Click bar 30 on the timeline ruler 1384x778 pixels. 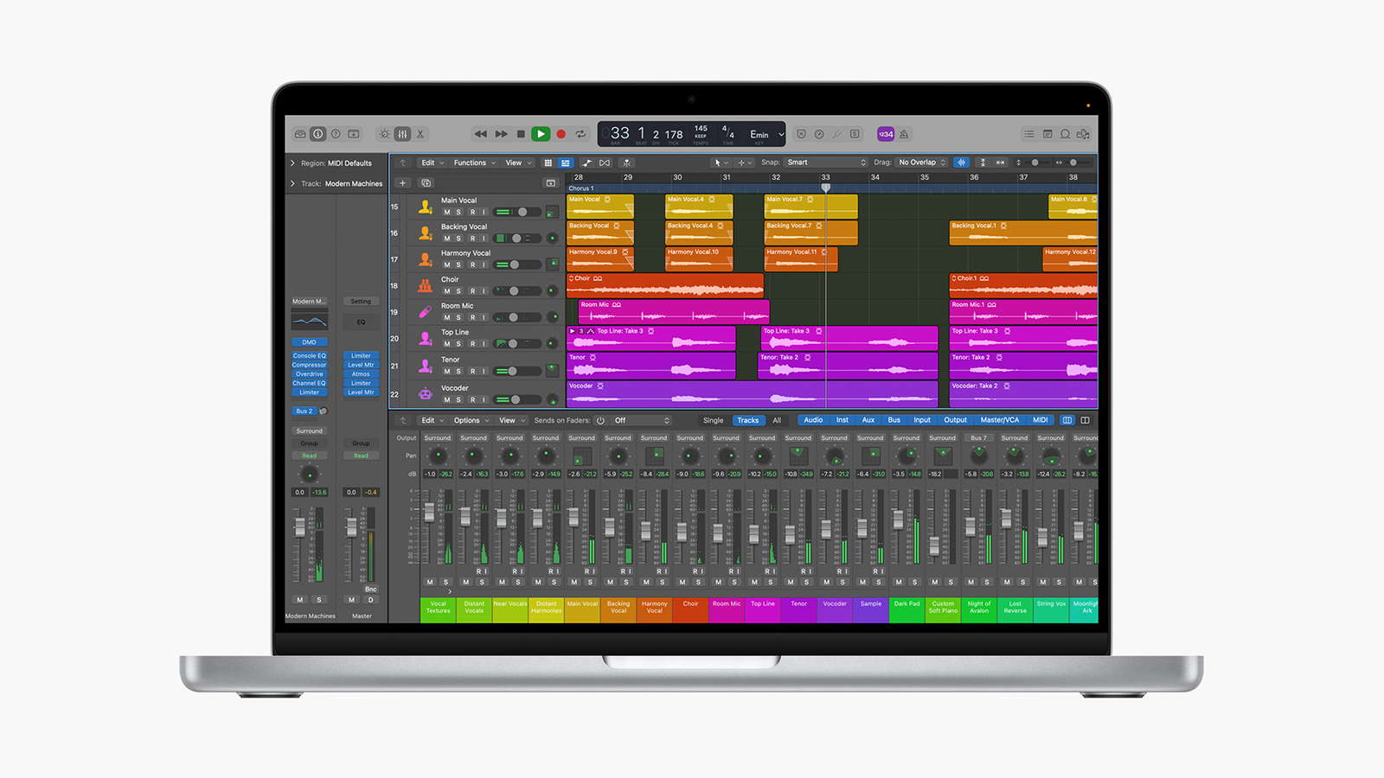(677, 177)
